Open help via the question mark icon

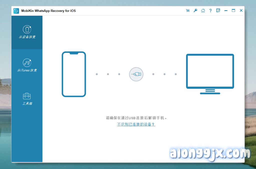coord(210,11)
